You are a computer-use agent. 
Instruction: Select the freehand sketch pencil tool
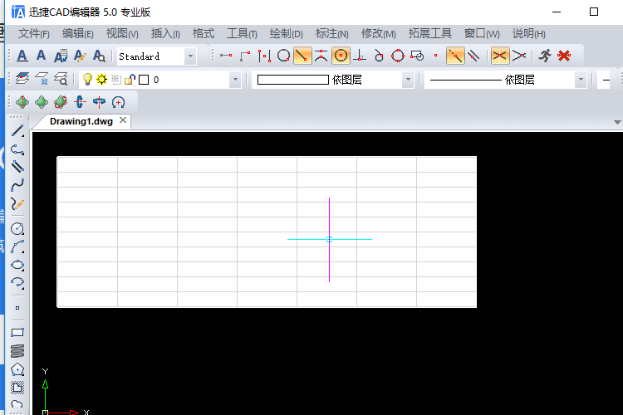[17, 203]
